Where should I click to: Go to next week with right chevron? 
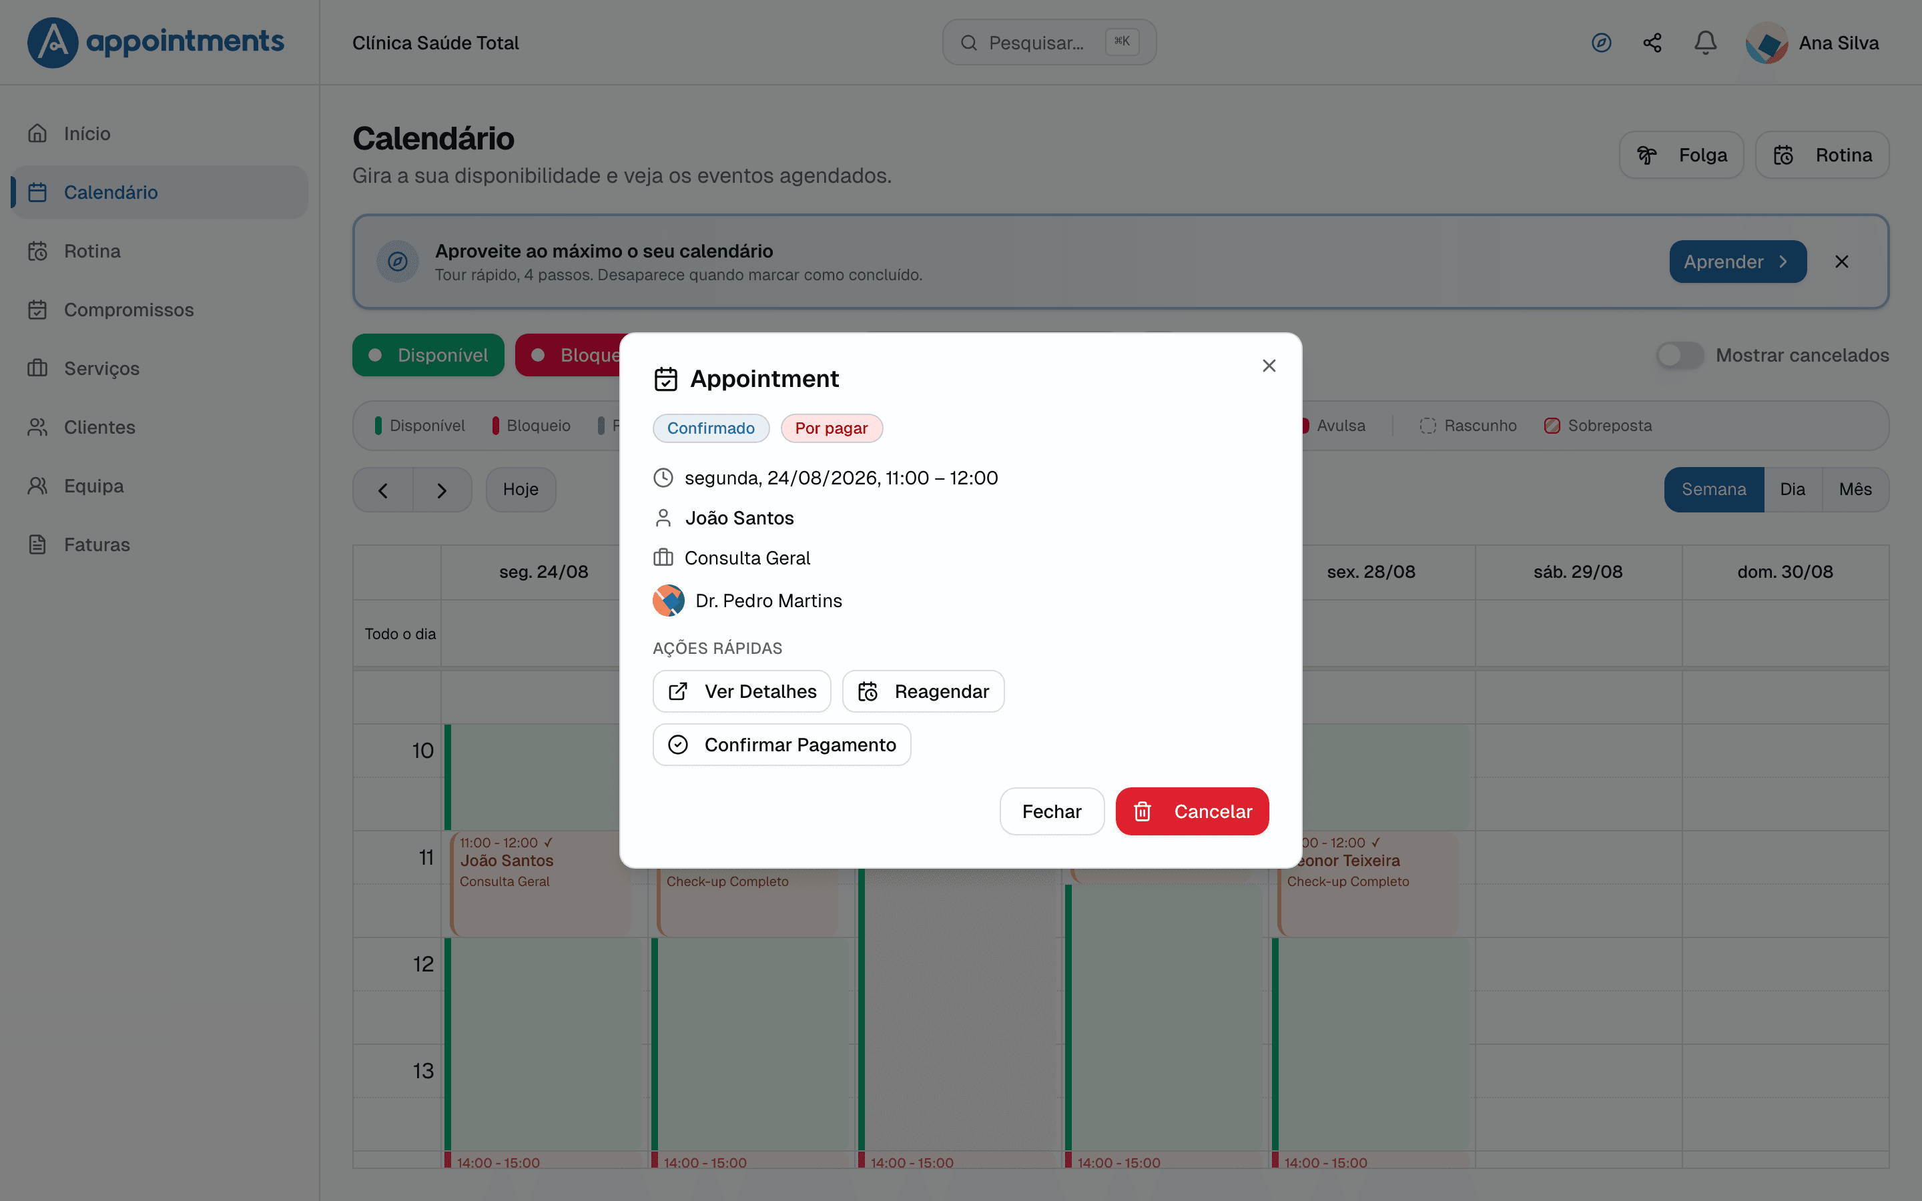coord(442,490)
